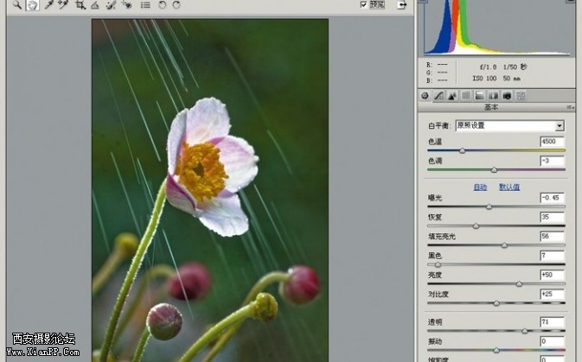Click the 色温 temperature value field
Image resolution: width=582 pixels, height=362 pixels.
click(x=552, y=140)
